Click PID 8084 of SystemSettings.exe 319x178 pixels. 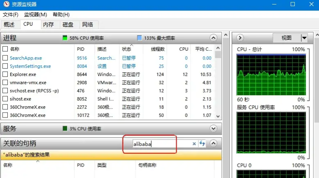pos(82,66)
